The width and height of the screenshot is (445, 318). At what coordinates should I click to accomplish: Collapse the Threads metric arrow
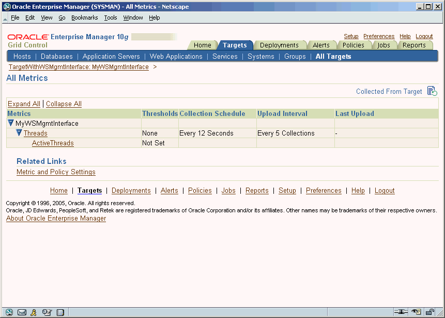pyautogui.click(x=19, y=133)
